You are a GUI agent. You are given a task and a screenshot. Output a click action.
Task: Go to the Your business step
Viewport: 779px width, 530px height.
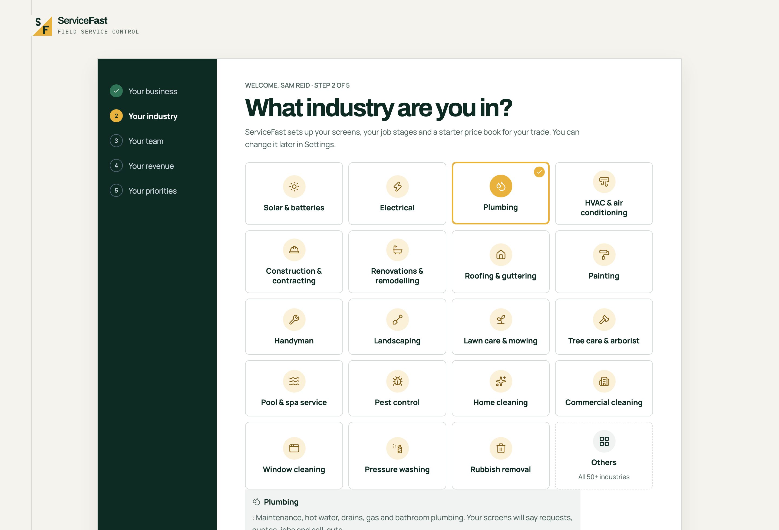pos(143,91)
